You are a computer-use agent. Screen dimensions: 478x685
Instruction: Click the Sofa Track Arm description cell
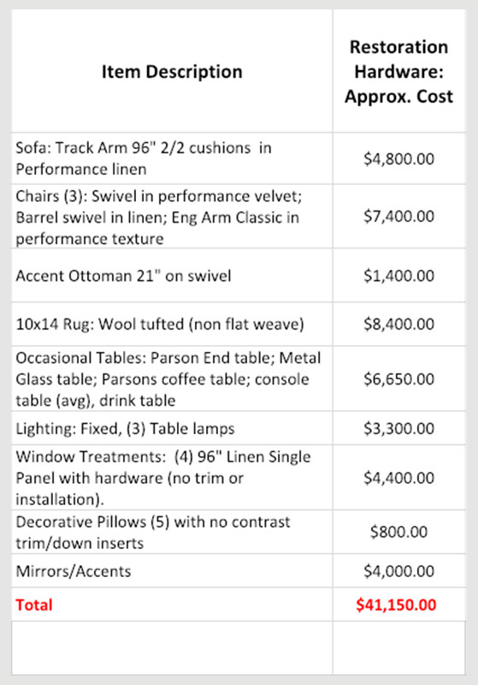tap(172, 158)
